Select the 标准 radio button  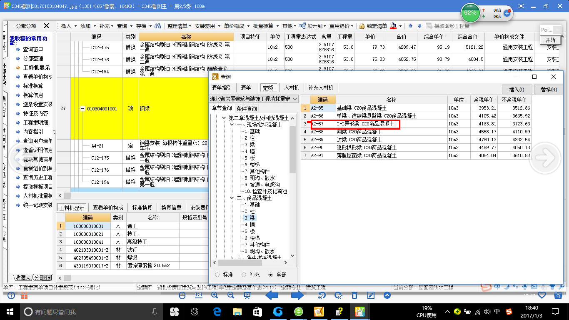point(217,275)
